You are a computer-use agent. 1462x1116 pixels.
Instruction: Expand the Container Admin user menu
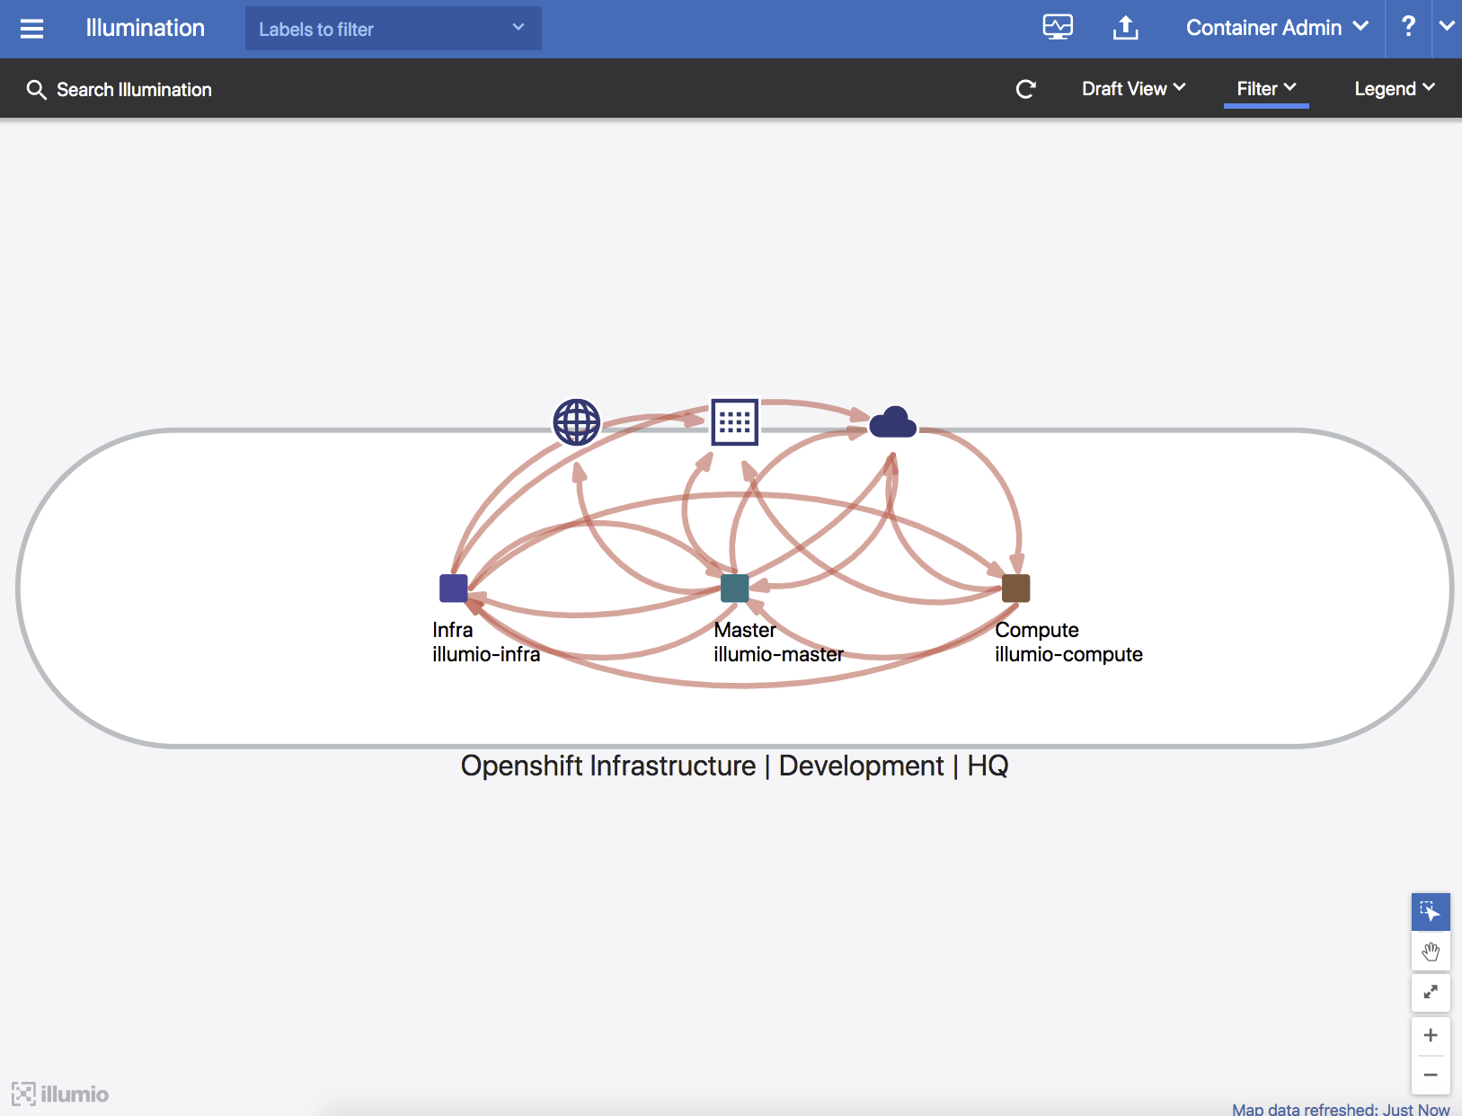tap(1276, 28)
